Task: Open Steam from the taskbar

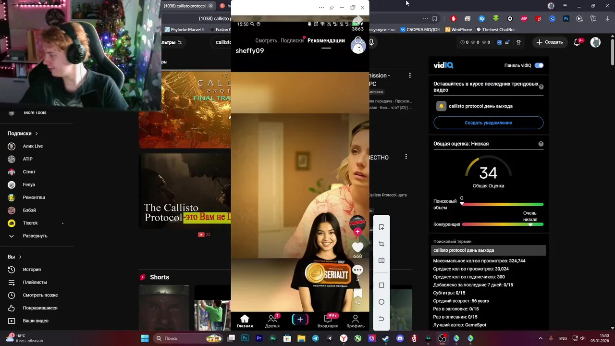Action: (x=385, y=338)
